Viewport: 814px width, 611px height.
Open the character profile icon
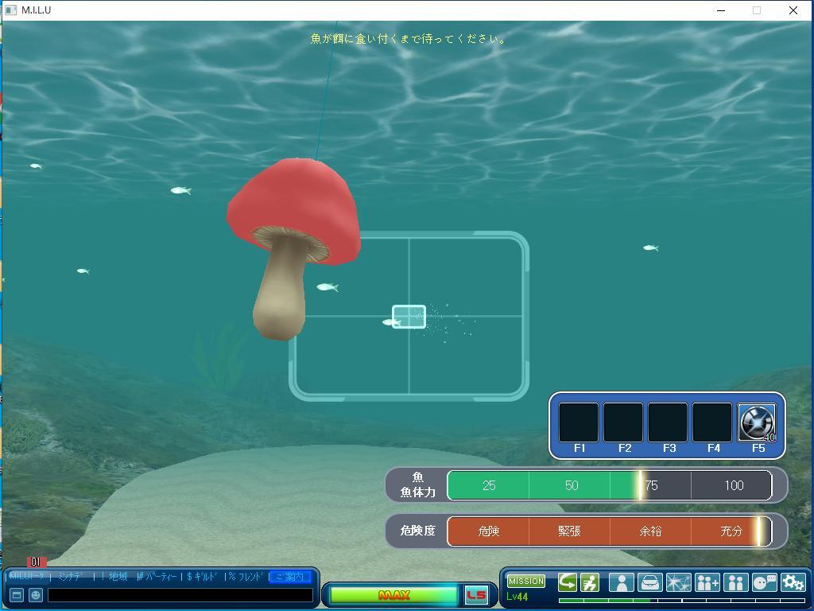click(x=621, y=582)
